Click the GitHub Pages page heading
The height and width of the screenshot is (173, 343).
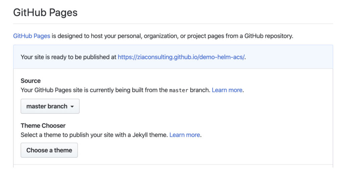45,12
